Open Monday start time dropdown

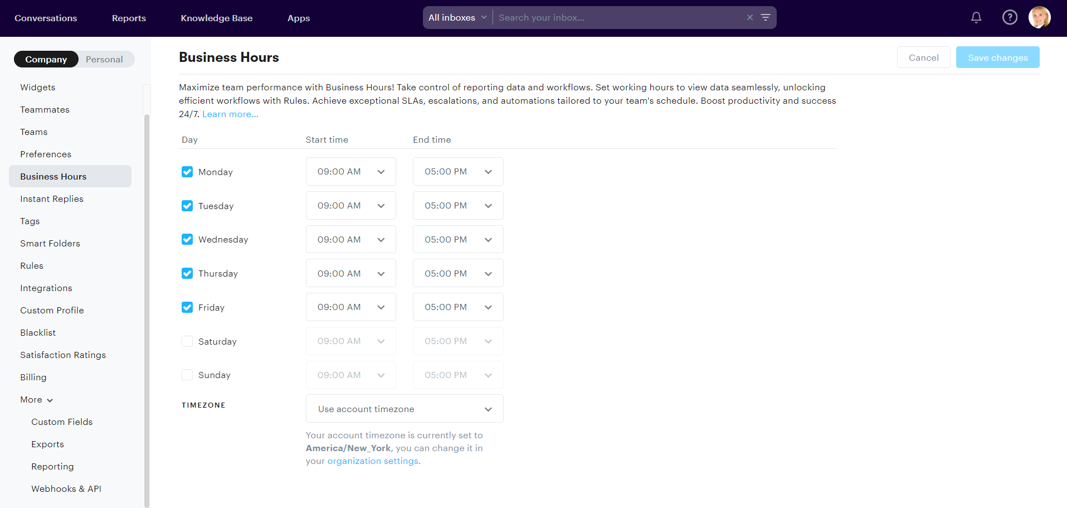pyautogui.click(x=351, y=171)
